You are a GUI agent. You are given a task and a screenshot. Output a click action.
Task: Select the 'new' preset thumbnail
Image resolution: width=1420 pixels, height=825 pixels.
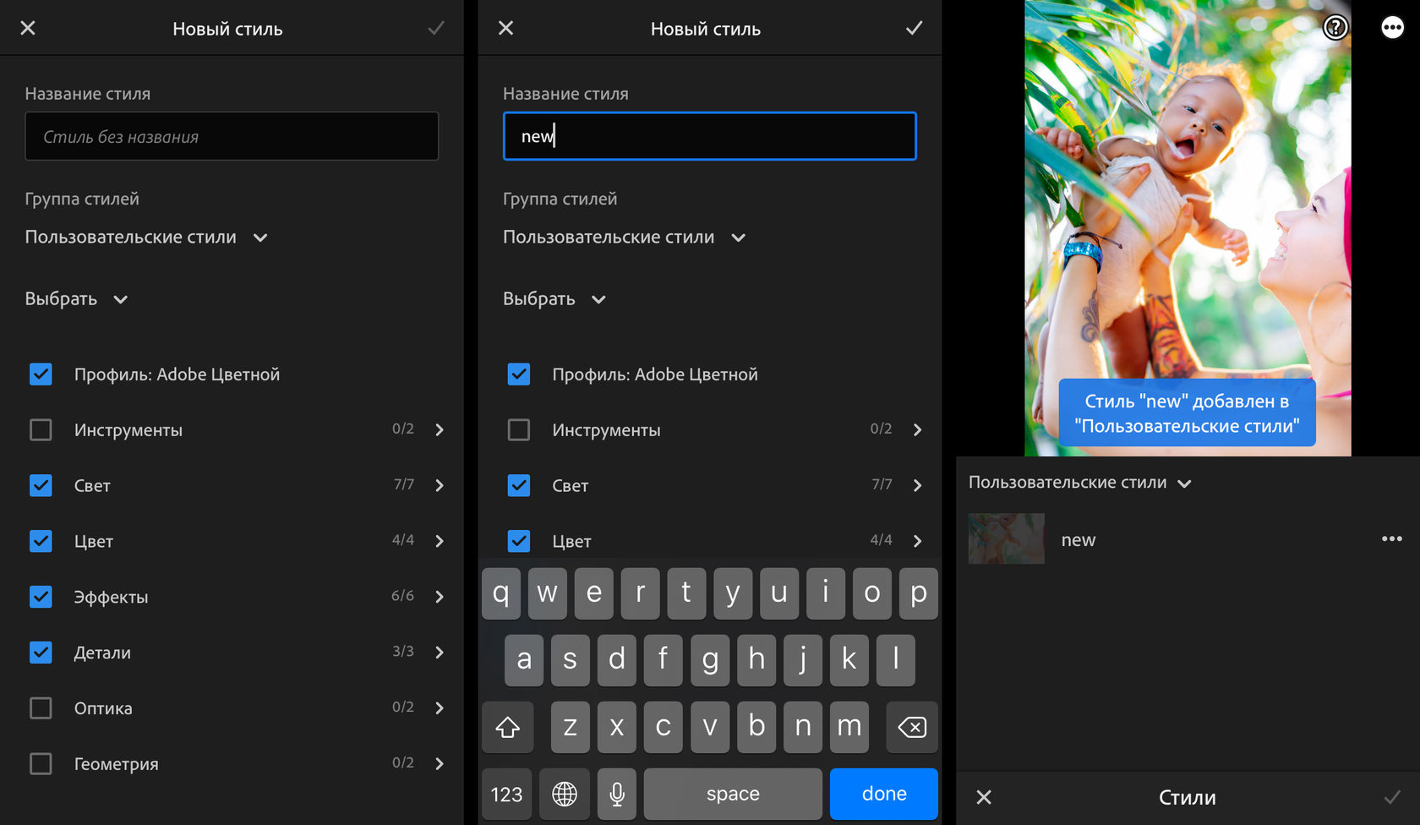1006,538
